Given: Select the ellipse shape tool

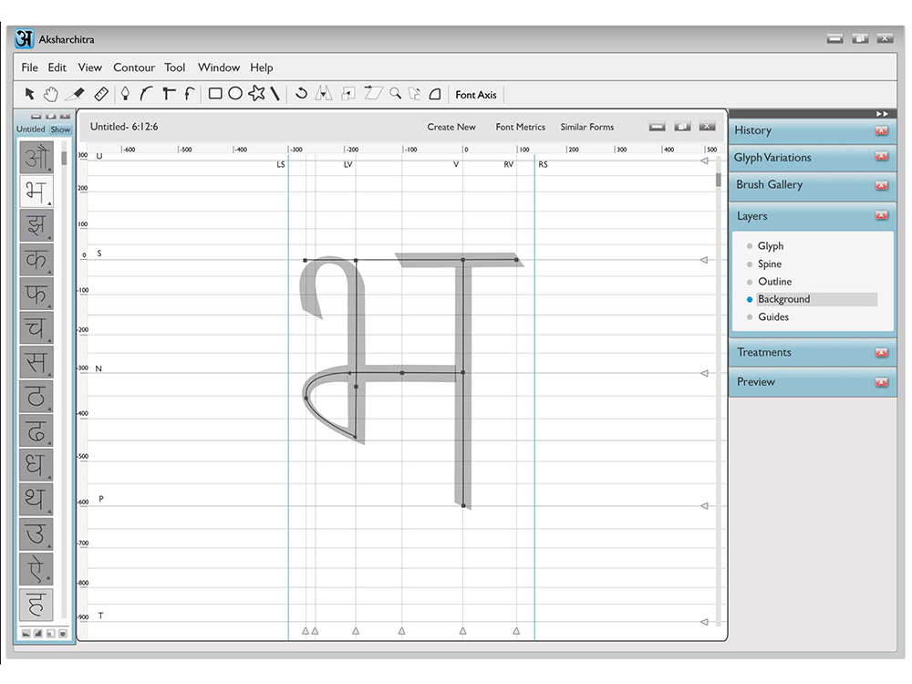Looking at the screenshot, I should click(235, 94).
